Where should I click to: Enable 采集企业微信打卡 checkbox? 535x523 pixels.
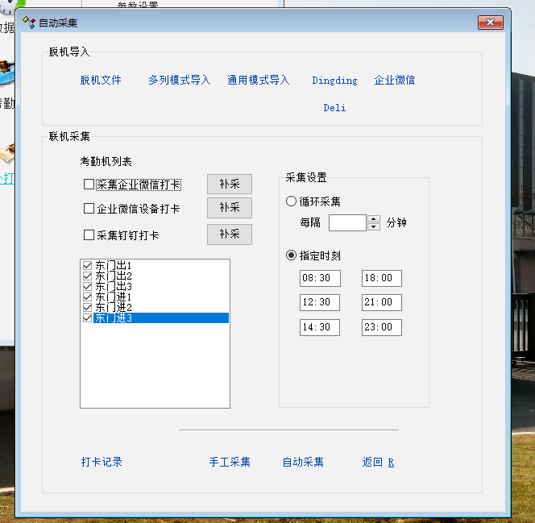tap(89, 185)
